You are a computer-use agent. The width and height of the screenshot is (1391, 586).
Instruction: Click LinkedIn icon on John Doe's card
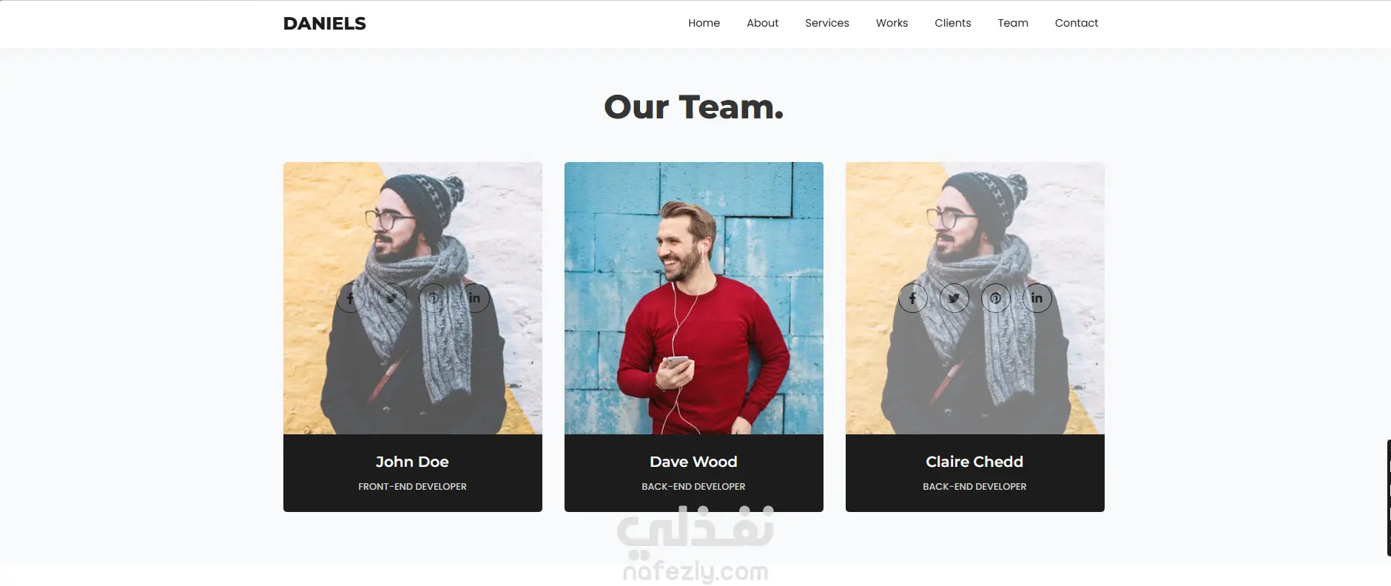point(475,298)
